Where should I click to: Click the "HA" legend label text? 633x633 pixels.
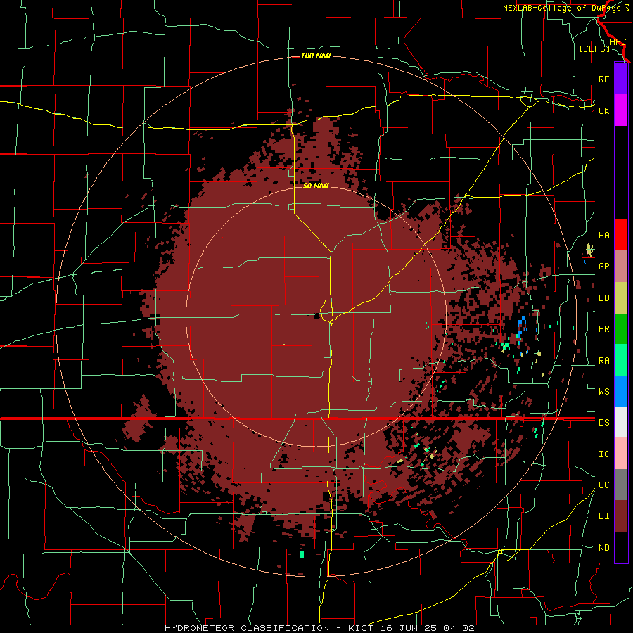[603, 235]
